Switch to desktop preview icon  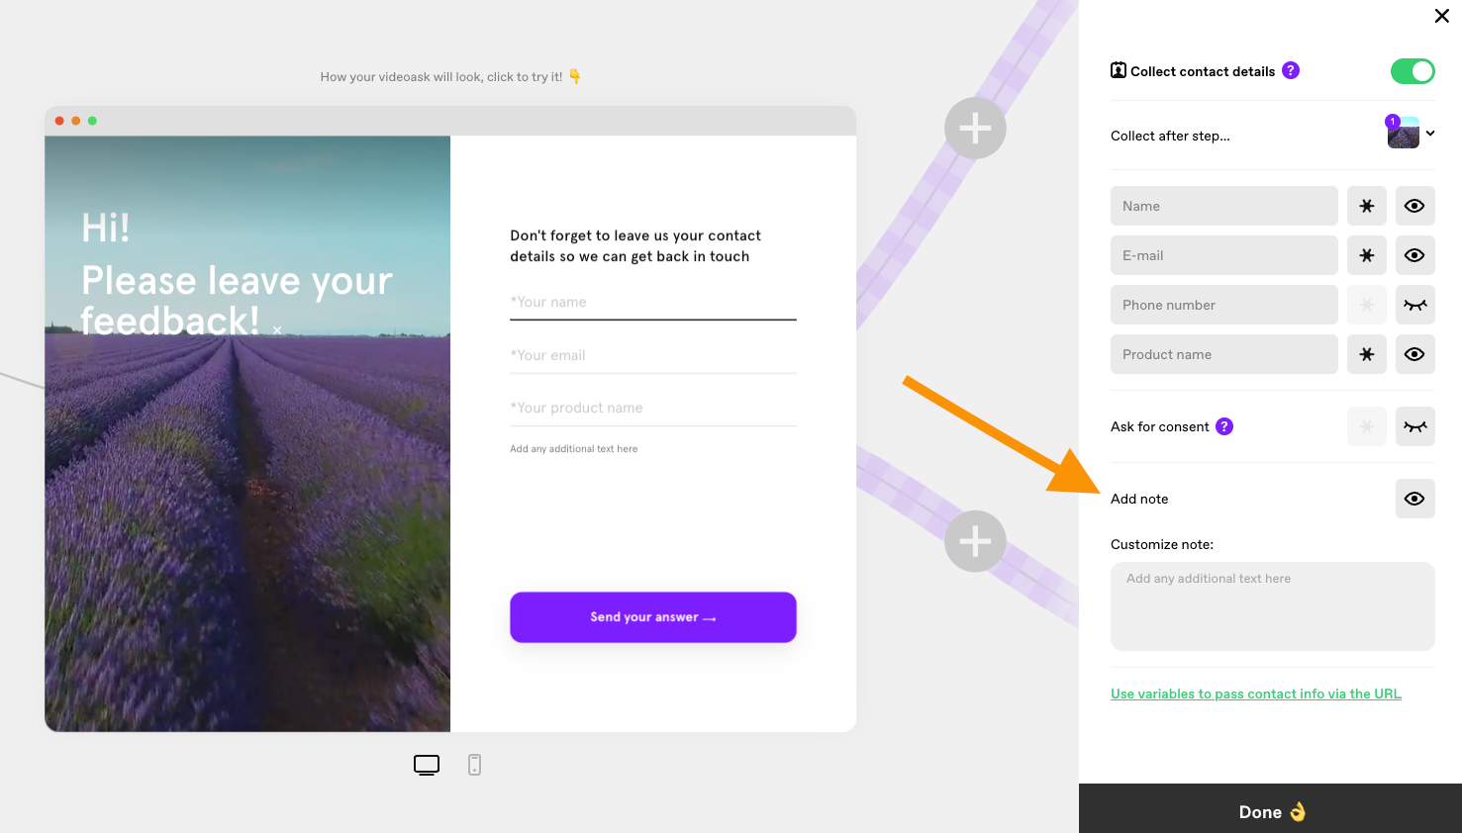pyautogui.click(x=427, y=765)
